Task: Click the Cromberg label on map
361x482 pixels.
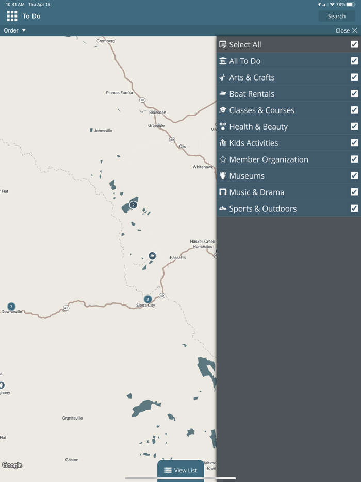Action: pos(106,41)
